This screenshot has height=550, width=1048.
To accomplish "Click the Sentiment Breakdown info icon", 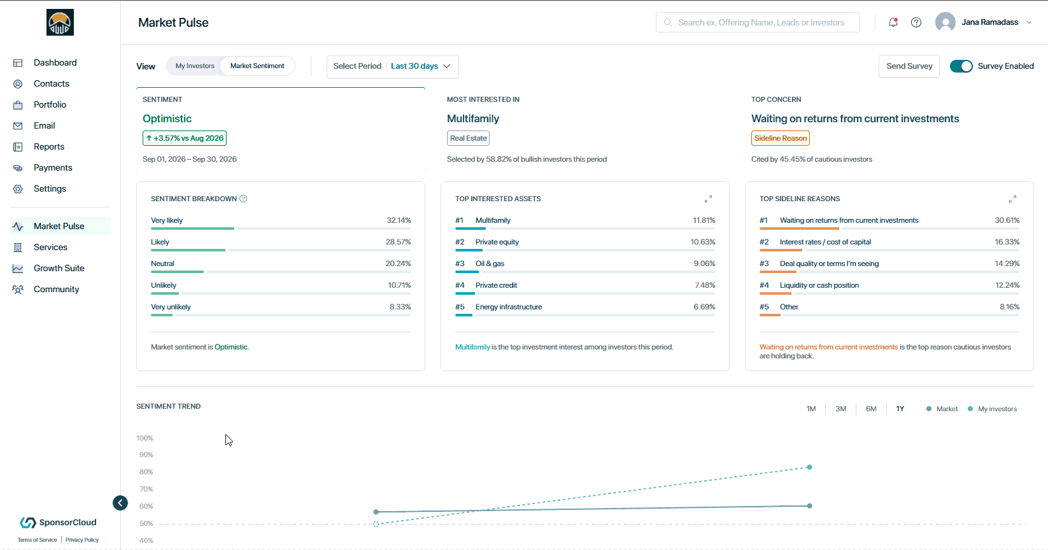I will 243,199.
